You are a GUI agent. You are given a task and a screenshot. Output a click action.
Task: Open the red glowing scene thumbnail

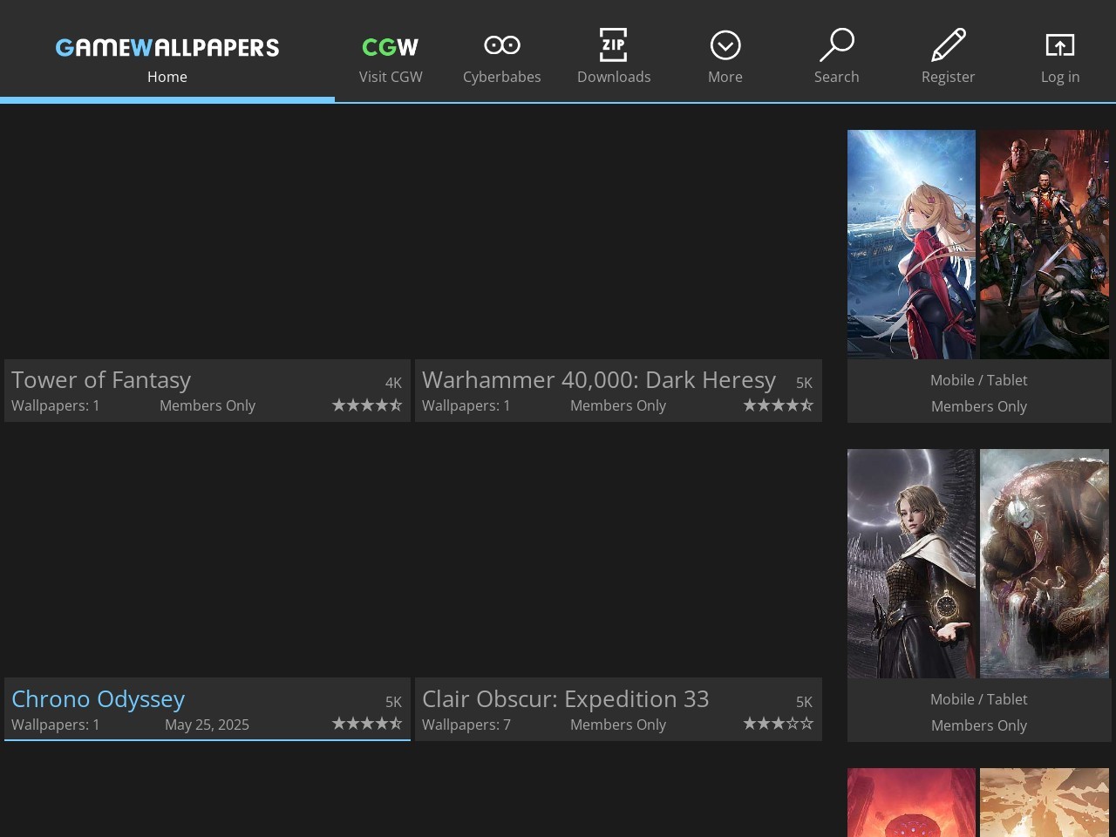[x=911, y=802]
